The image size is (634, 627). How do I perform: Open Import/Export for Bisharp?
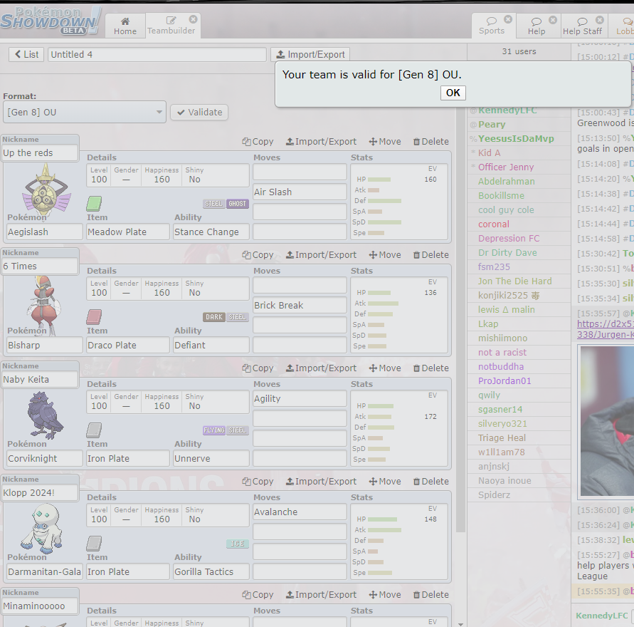click(321, 255)
